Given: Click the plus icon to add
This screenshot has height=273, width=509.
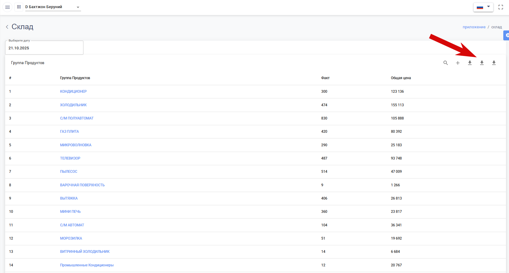Looking at the screenshot, I should (457, 63).
